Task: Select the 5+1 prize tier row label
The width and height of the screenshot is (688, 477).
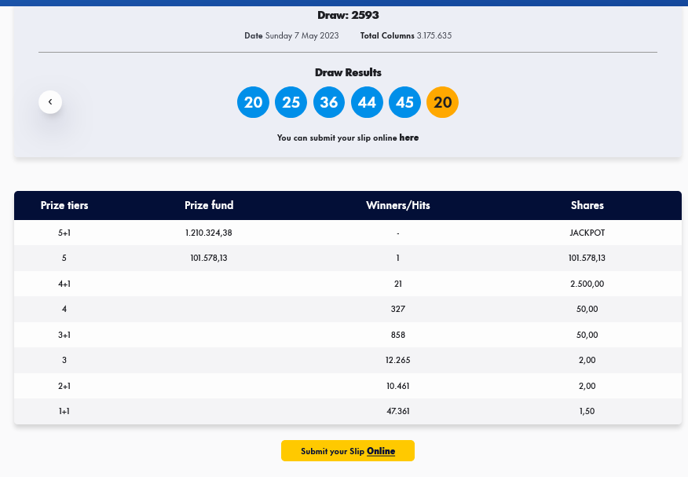Action: coord(64,233)
